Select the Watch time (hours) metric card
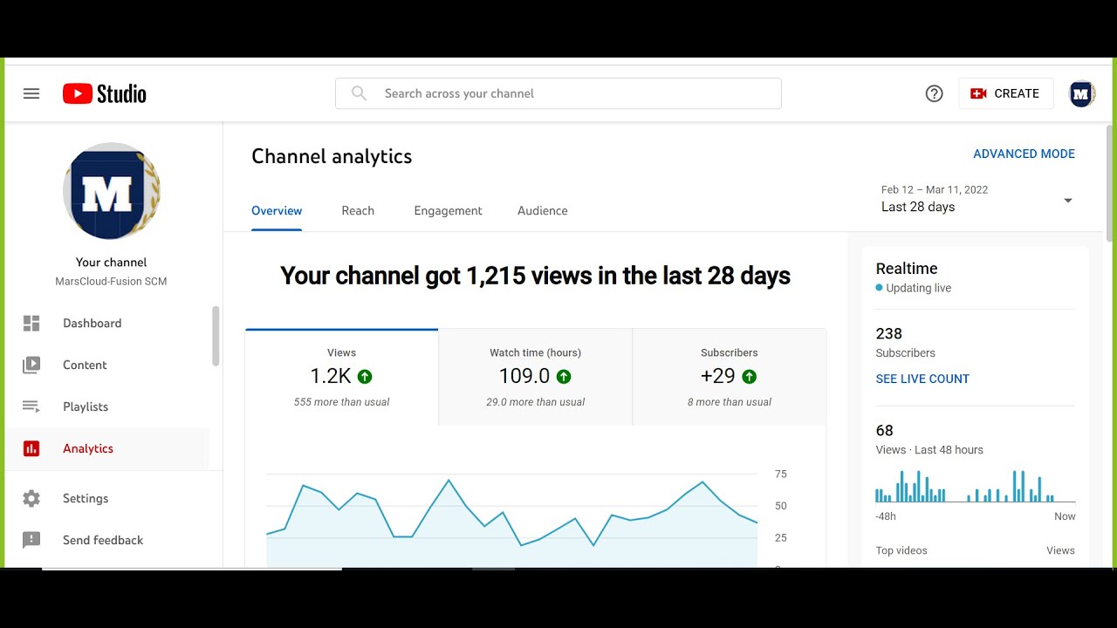This screenshot has width=1117, height=628. tap(535, 377)
